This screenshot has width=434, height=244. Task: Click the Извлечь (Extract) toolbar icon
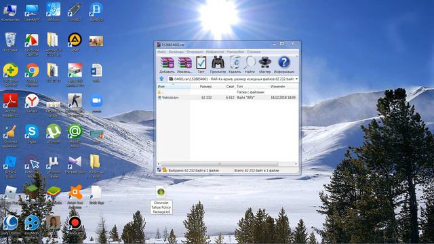tap(184, 65)
